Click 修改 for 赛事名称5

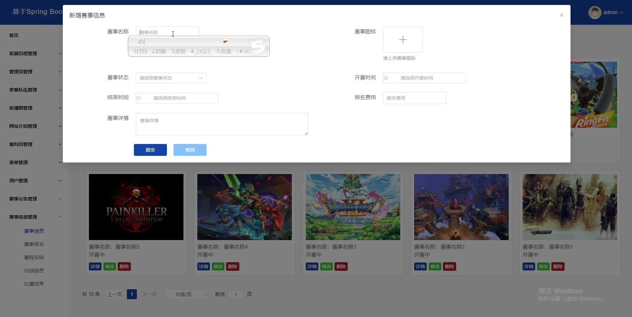[110, 266]
